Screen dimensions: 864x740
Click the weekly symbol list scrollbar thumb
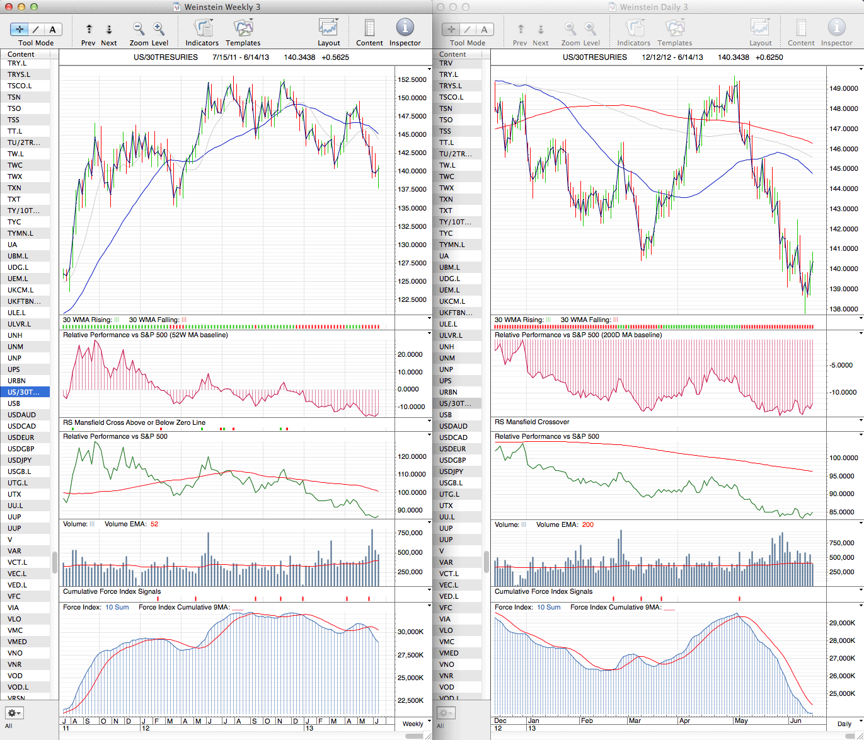55,562
